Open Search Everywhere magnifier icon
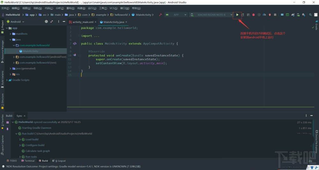 (310, 15)
